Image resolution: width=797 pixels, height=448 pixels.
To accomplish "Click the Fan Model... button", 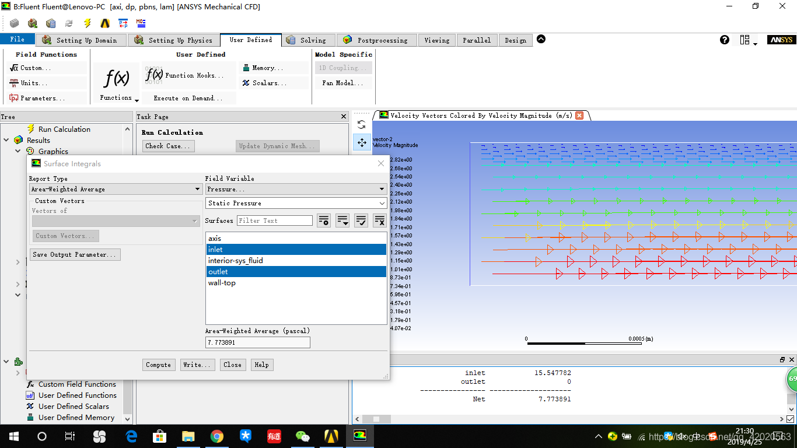I will click(x=343, y=83).
